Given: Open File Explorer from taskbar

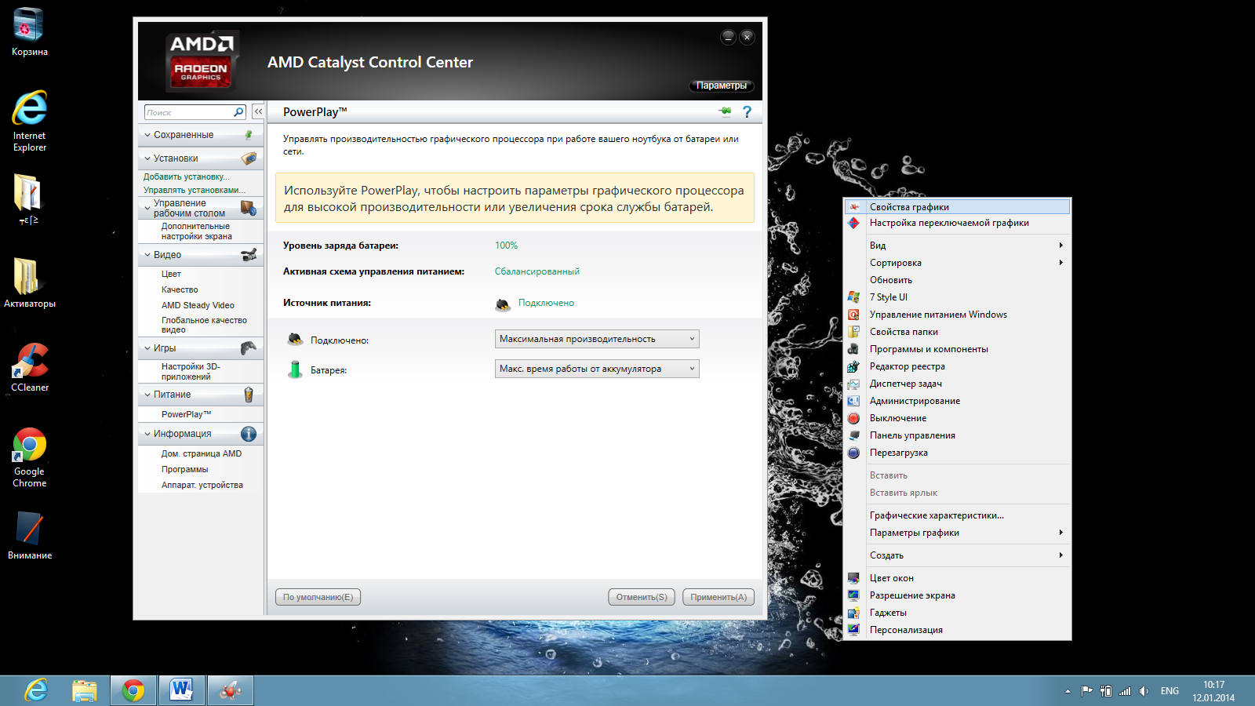Looking at the screenshot, I should [84, 690].
